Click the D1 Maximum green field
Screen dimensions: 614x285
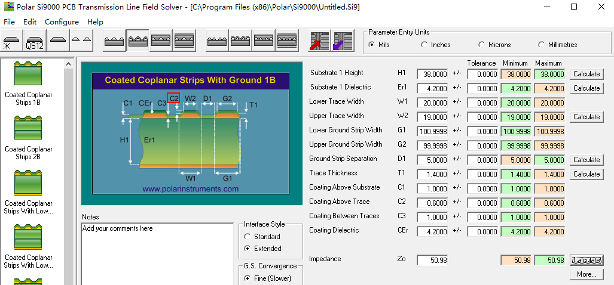[x=549, y=160]
